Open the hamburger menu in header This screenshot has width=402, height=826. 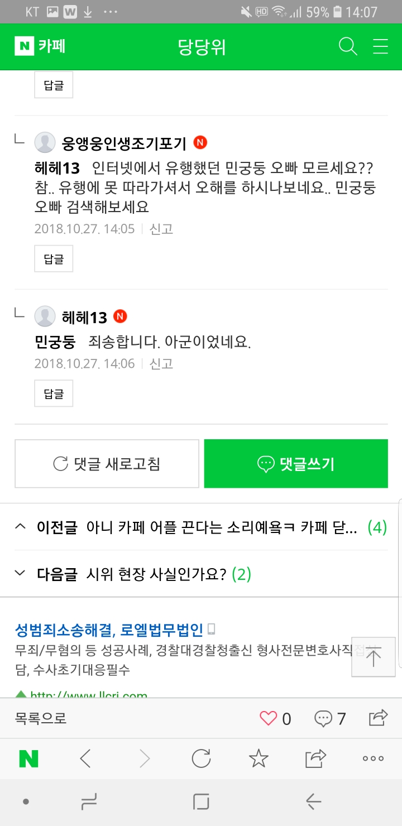(x=380, y=46)
